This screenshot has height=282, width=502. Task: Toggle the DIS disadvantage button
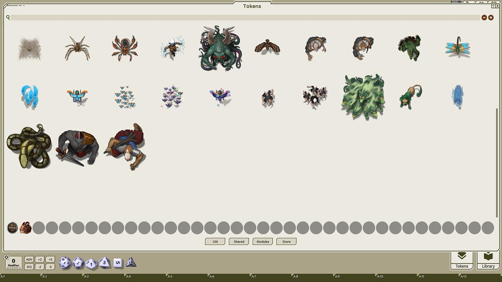29,267
